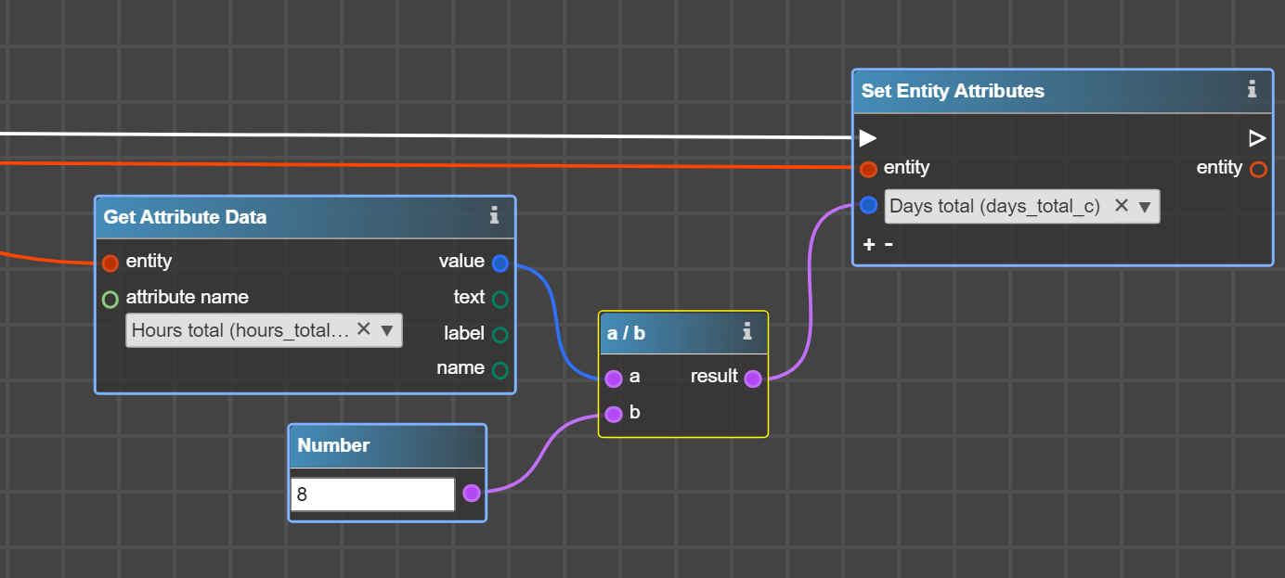Click the result output port of a / b
Screen dimensions: 1285x578
(x=753, y=379)
